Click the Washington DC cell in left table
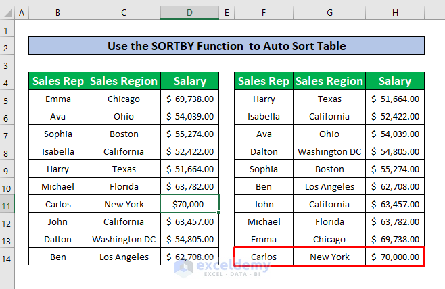Image resolution: width=445 pixels, height=289 pixels. (123, 239)
